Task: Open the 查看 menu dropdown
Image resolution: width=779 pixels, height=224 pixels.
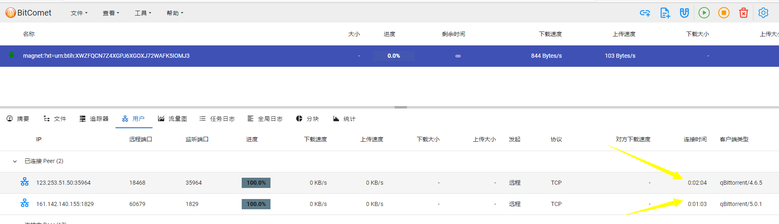Action: tap(111, 13)
